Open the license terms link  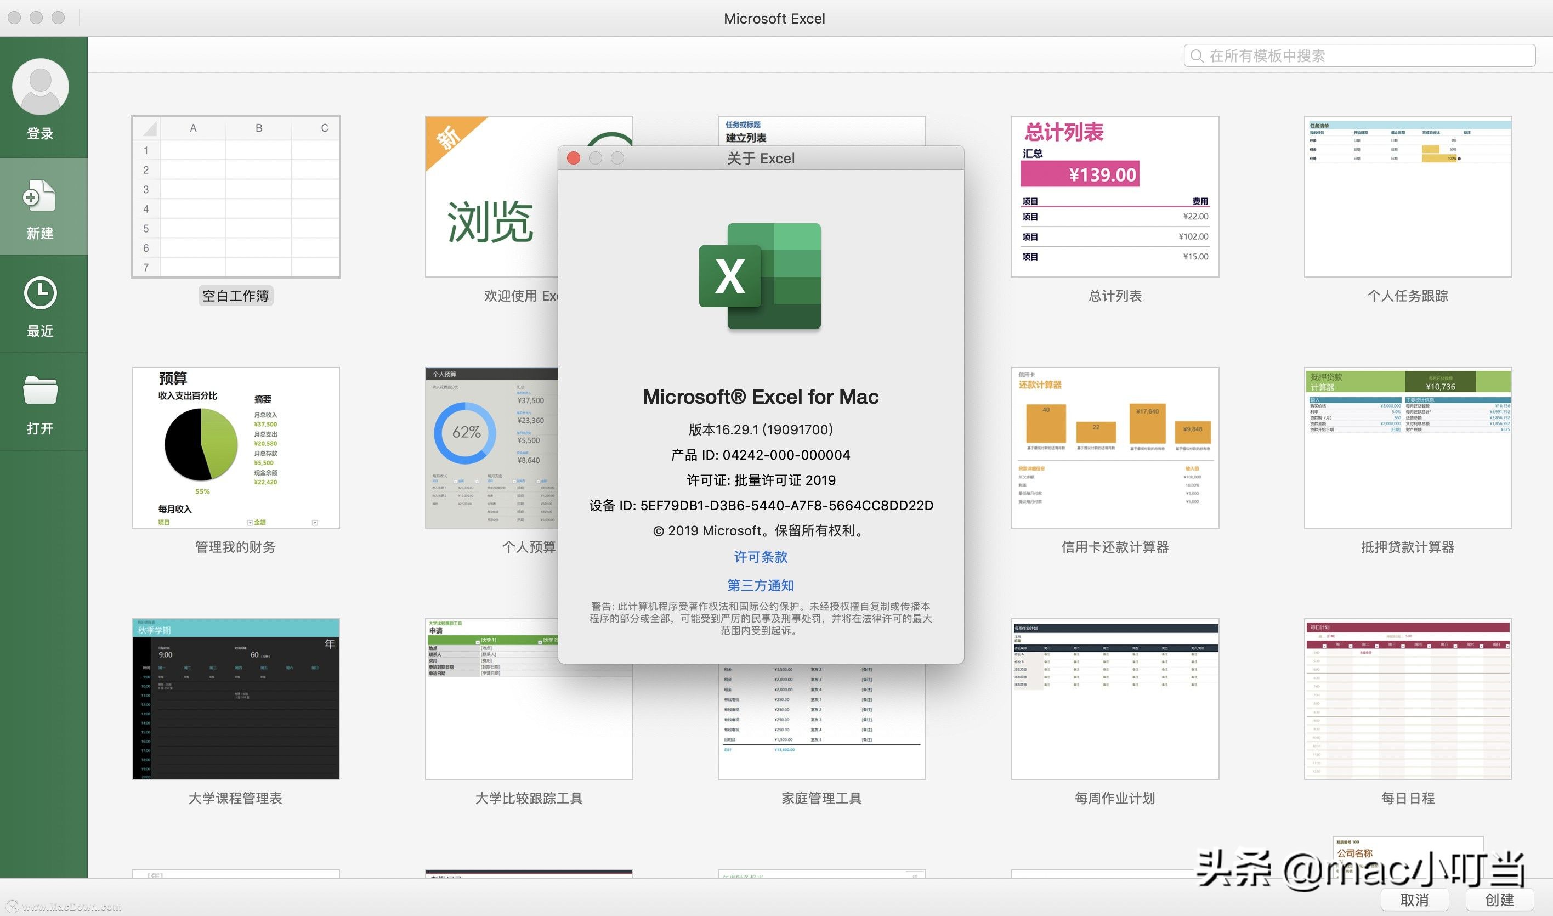coord(760,557)
